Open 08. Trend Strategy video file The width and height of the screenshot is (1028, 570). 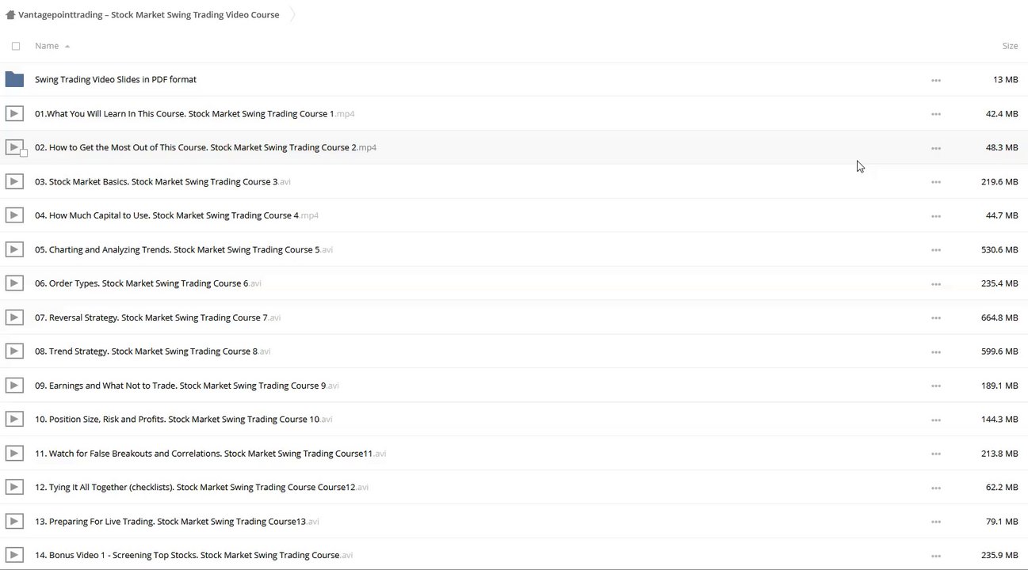tap(153, 351)
